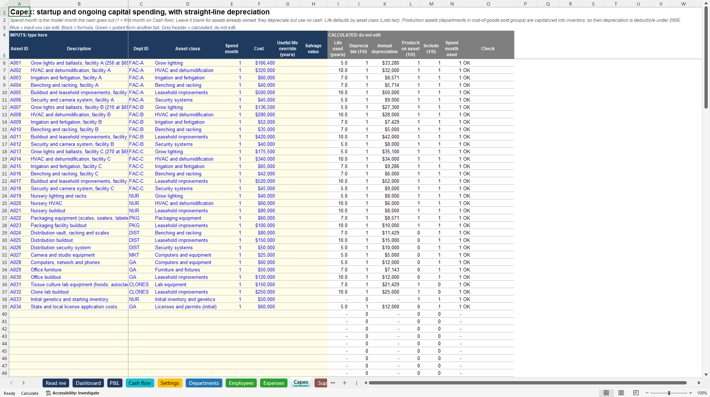Switch to Page Layout view
The image size is (710, 397).
(x=621, y=393)
